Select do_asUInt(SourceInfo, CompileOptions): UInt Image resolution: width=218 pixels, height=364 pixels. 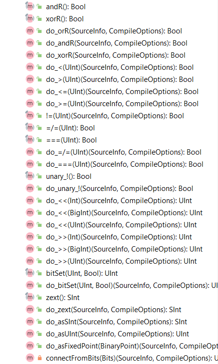pos(117,334)
